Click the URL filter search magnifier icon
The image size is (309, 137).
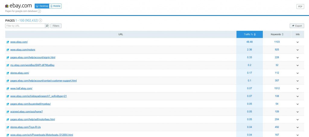pyautogui.click(x=47, y=26)
